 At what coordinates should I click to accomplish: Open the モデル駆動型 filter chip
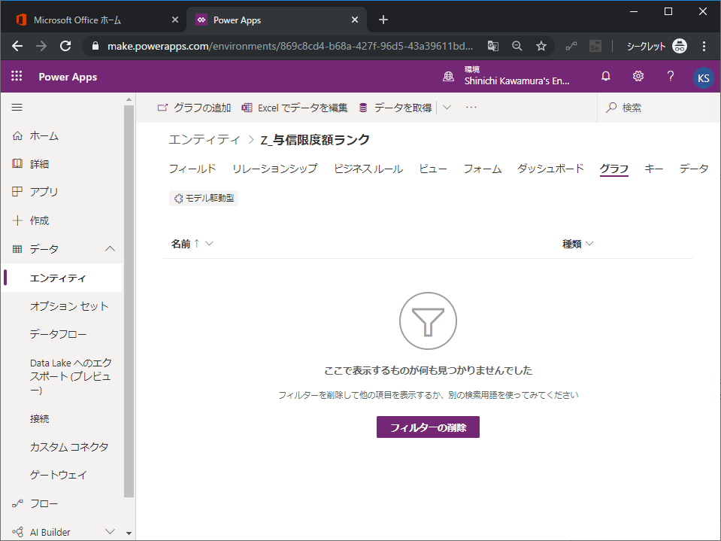(204, 199)
